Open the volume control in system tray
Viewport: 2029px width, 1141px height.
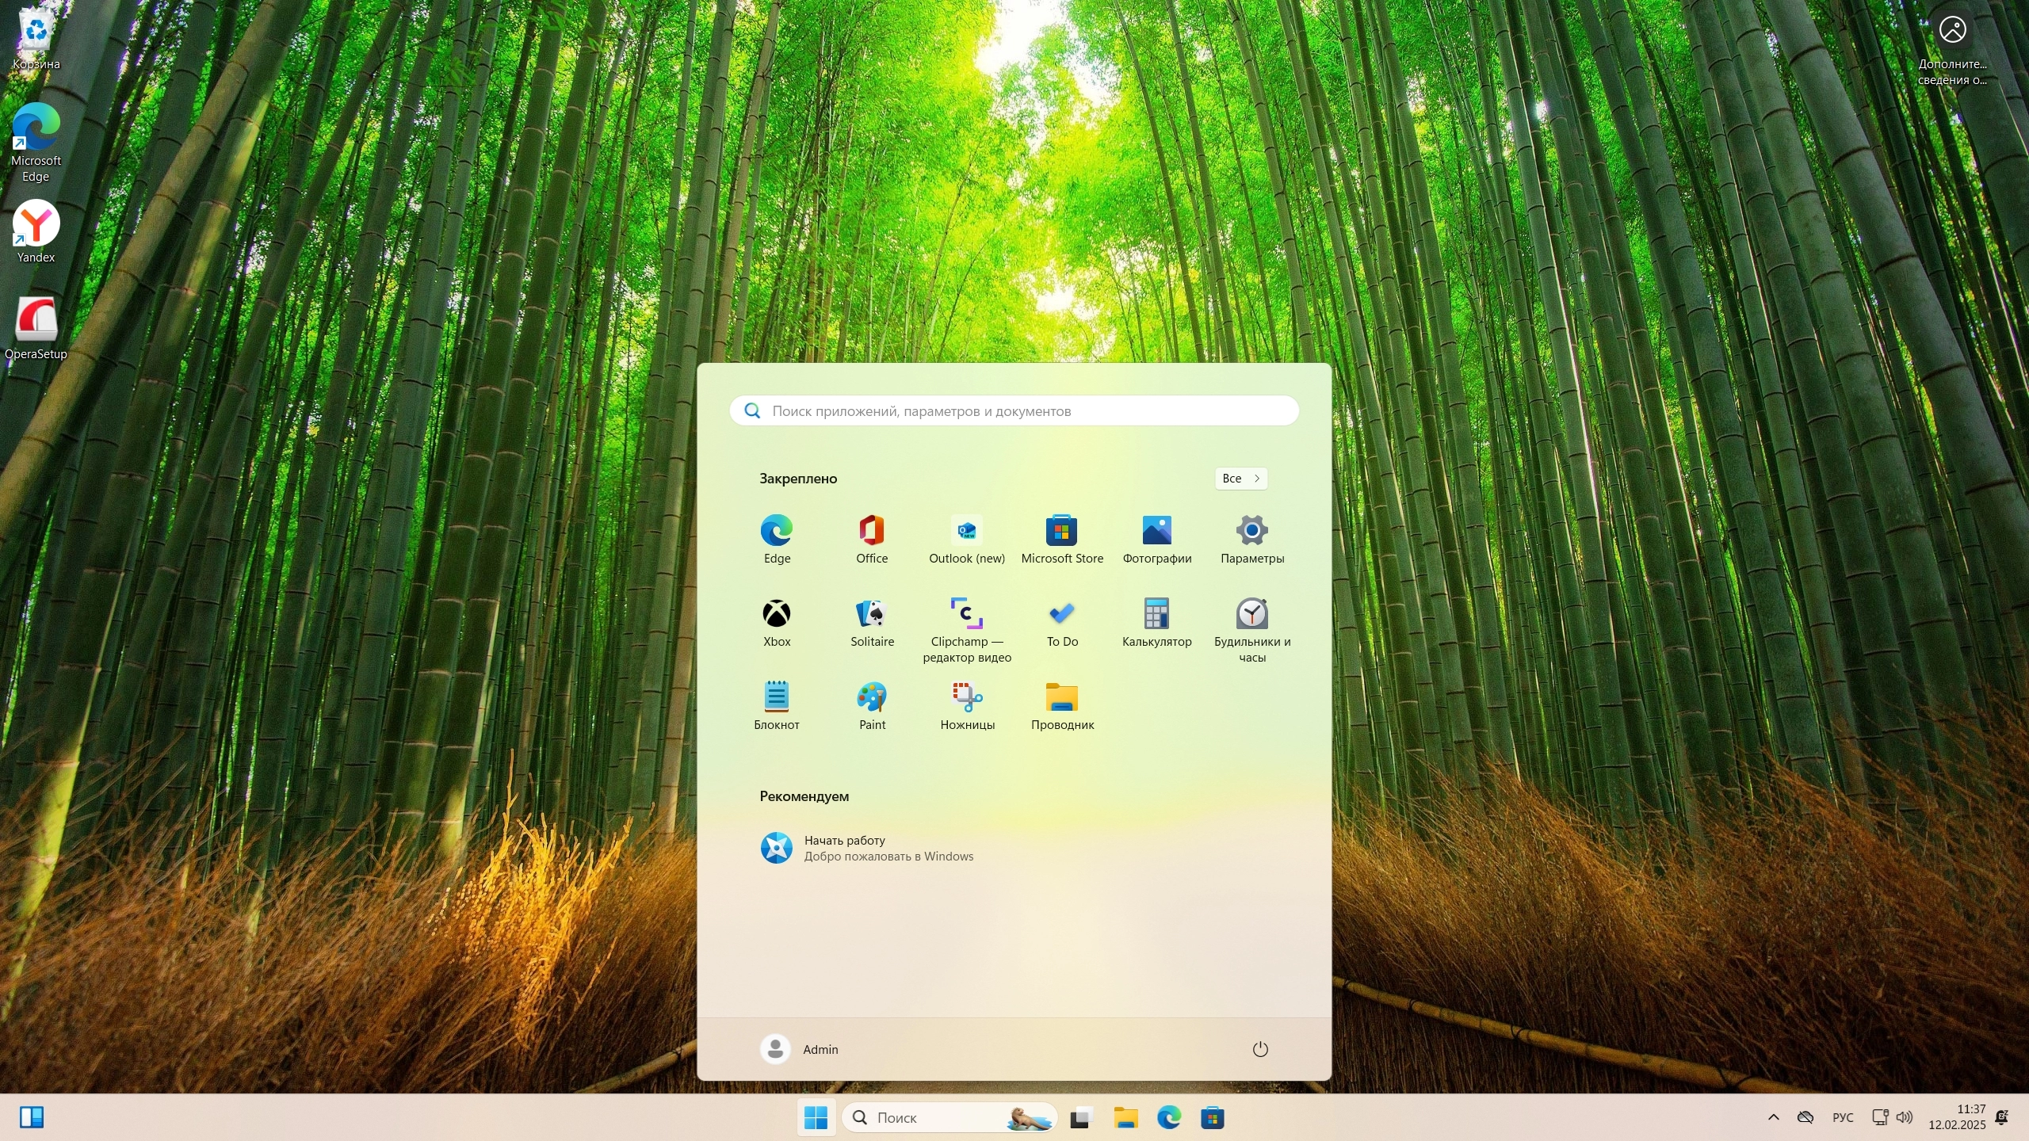pyautogui.click(x=1904, y=1117)
